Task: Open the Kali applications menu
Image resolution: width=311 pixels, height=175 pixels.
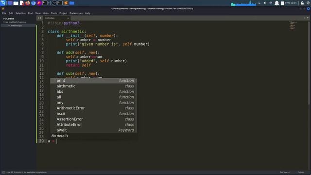Action: click(3, 3)
